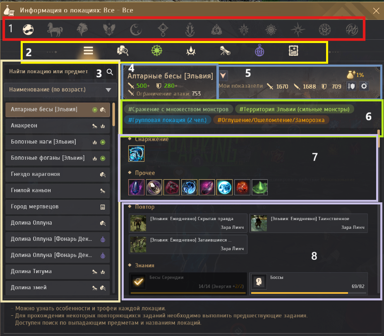Image resolution: width=384 pixels, height=336 pixels.
Task: Select the horse region icon
Action: coord(55,30)
